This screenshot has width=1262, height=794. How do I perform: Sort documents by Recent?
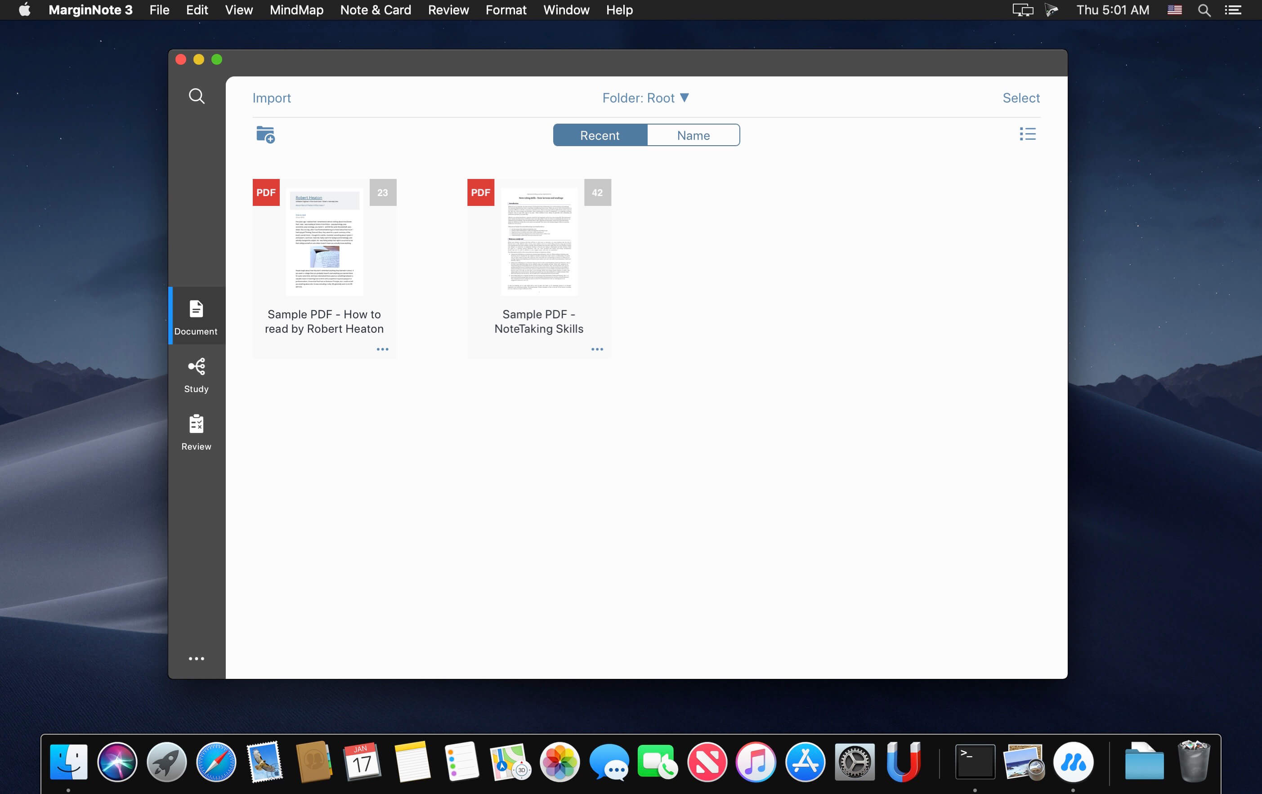pos(600,135)
